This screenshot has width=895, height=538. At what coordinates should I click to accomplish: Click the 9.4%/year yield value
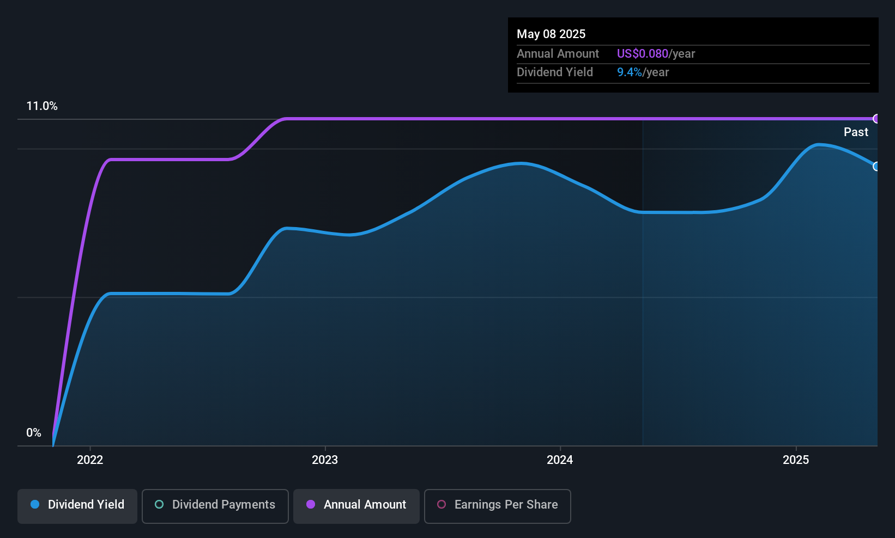point(643,72)
